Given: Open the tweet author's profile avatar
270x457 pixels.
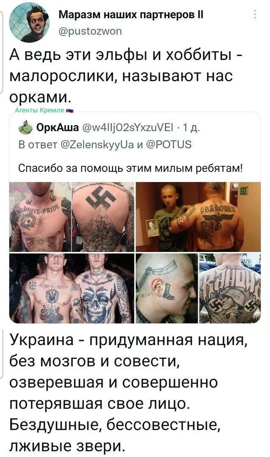Looking at the screenshot, I should (x=29, y=22).
